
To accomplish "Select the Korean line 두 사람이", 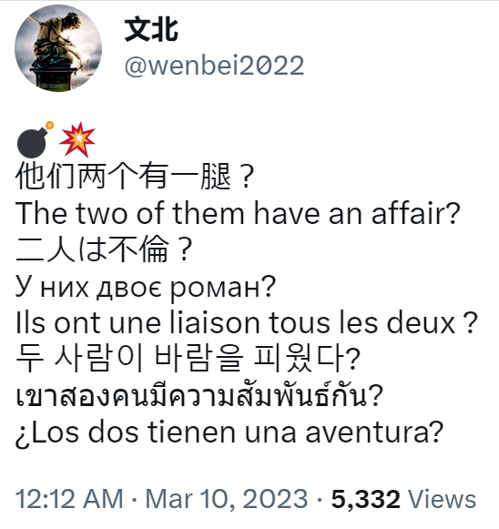I will click(x=188, y=359).
